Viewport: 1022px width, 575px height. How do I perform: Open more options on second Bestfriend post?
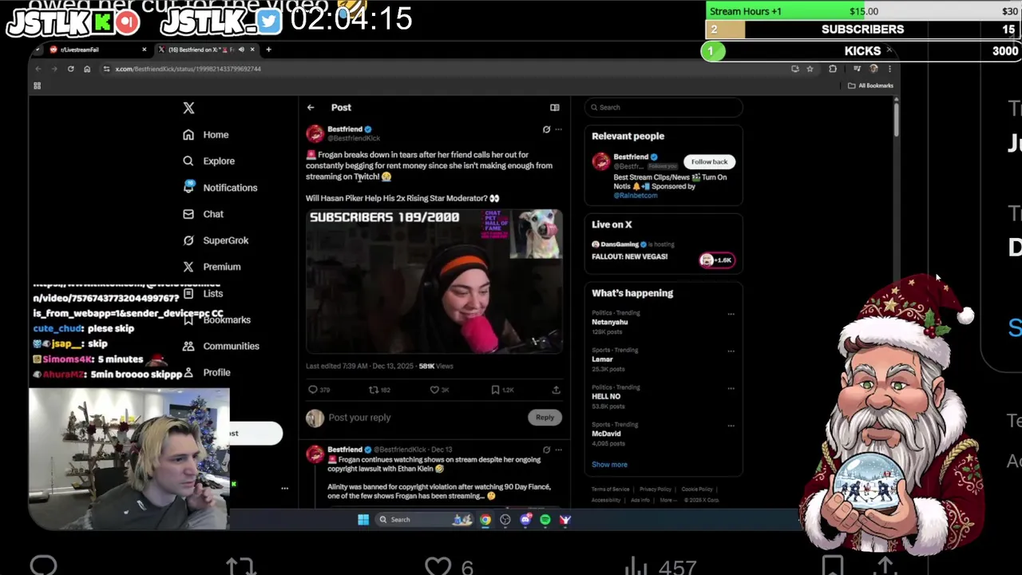tap(558, 450)
